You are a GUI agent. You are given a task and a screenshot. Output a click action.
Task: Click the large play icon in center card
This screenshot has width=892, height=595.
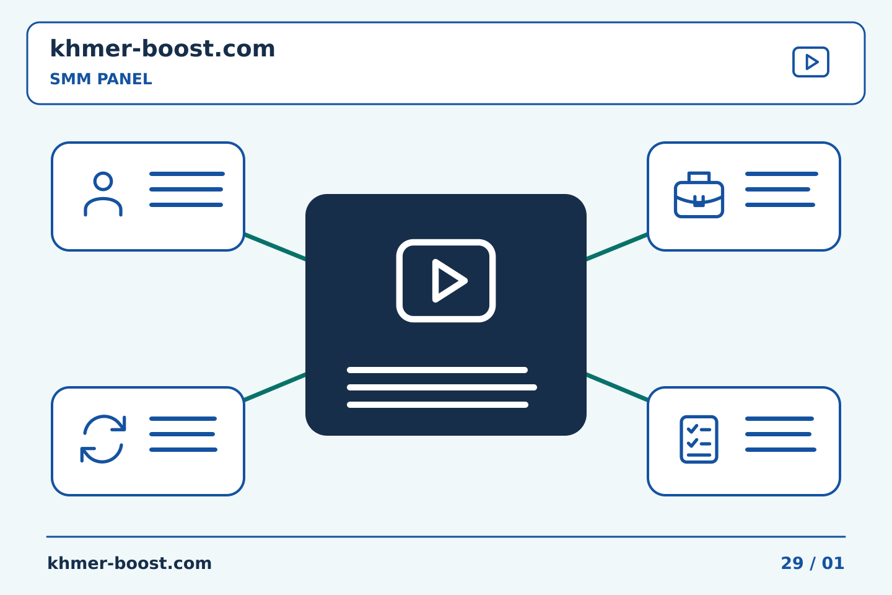click(x=446, y=281)
